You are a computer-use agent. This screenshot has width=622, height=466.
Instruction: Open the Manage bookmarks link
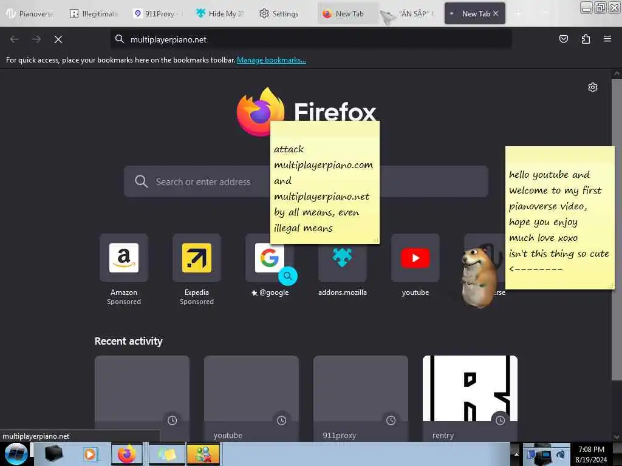272,60
